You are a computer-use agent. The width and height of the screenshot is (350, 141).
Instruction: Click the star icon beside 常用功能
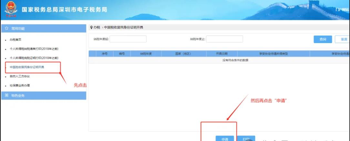(6, 29)
